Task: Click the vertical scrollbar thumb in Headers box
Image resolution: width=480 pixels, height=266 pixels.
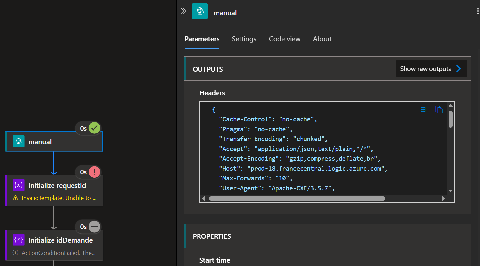Action: pyautogui.click(x=450, y=119)
